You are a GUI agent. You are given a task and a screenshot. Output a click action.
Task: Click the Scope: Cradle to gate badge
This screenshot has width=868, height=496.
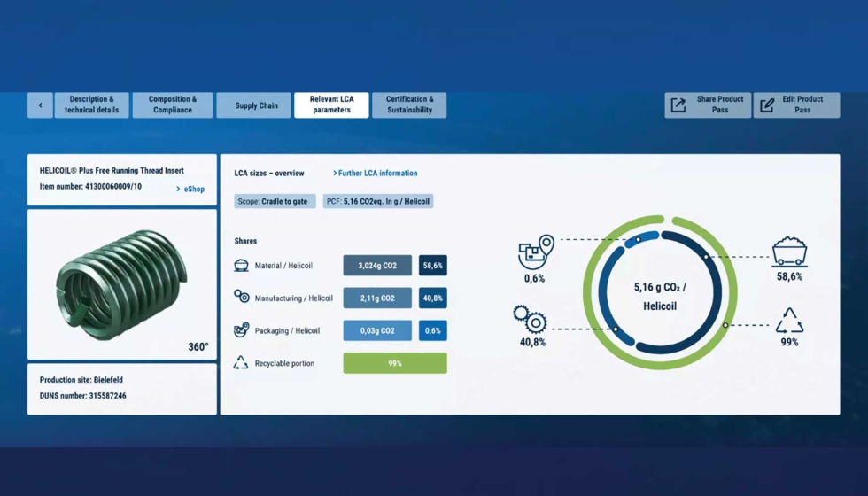(275, 201)
